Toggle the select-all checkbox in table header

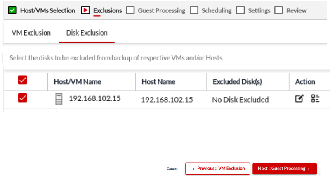(23, 80)
